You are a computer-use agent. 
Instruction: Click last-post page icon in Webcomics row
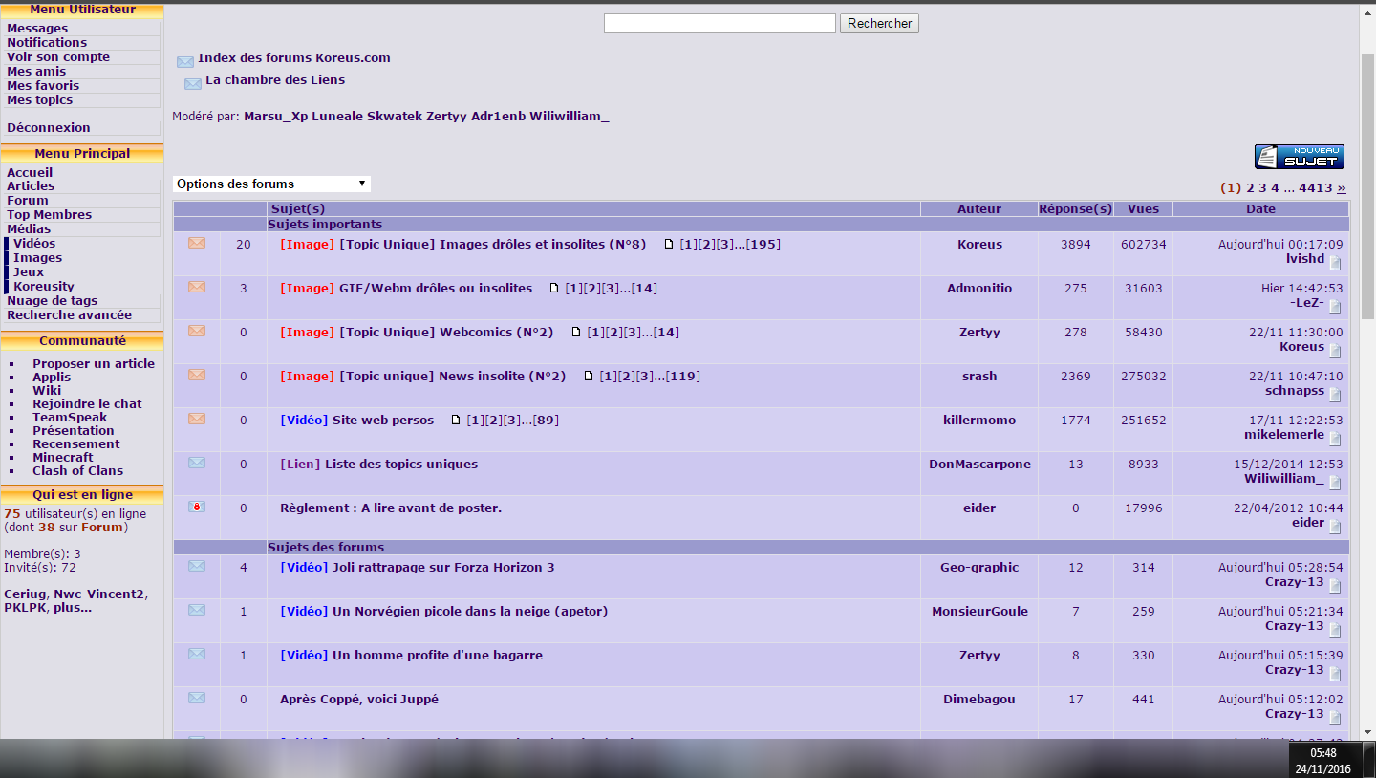[1335, 352]
